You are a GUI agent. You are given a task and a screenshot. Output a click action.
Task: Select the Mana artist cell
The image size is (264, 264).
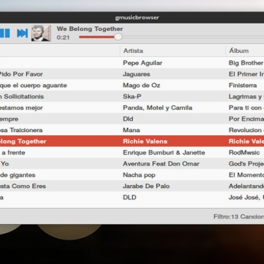(131, 130)
